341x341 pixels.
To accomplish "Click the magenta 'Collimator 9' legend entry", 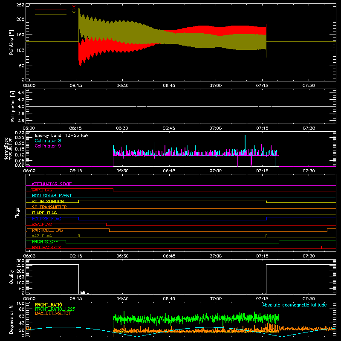I will (48, 146).
